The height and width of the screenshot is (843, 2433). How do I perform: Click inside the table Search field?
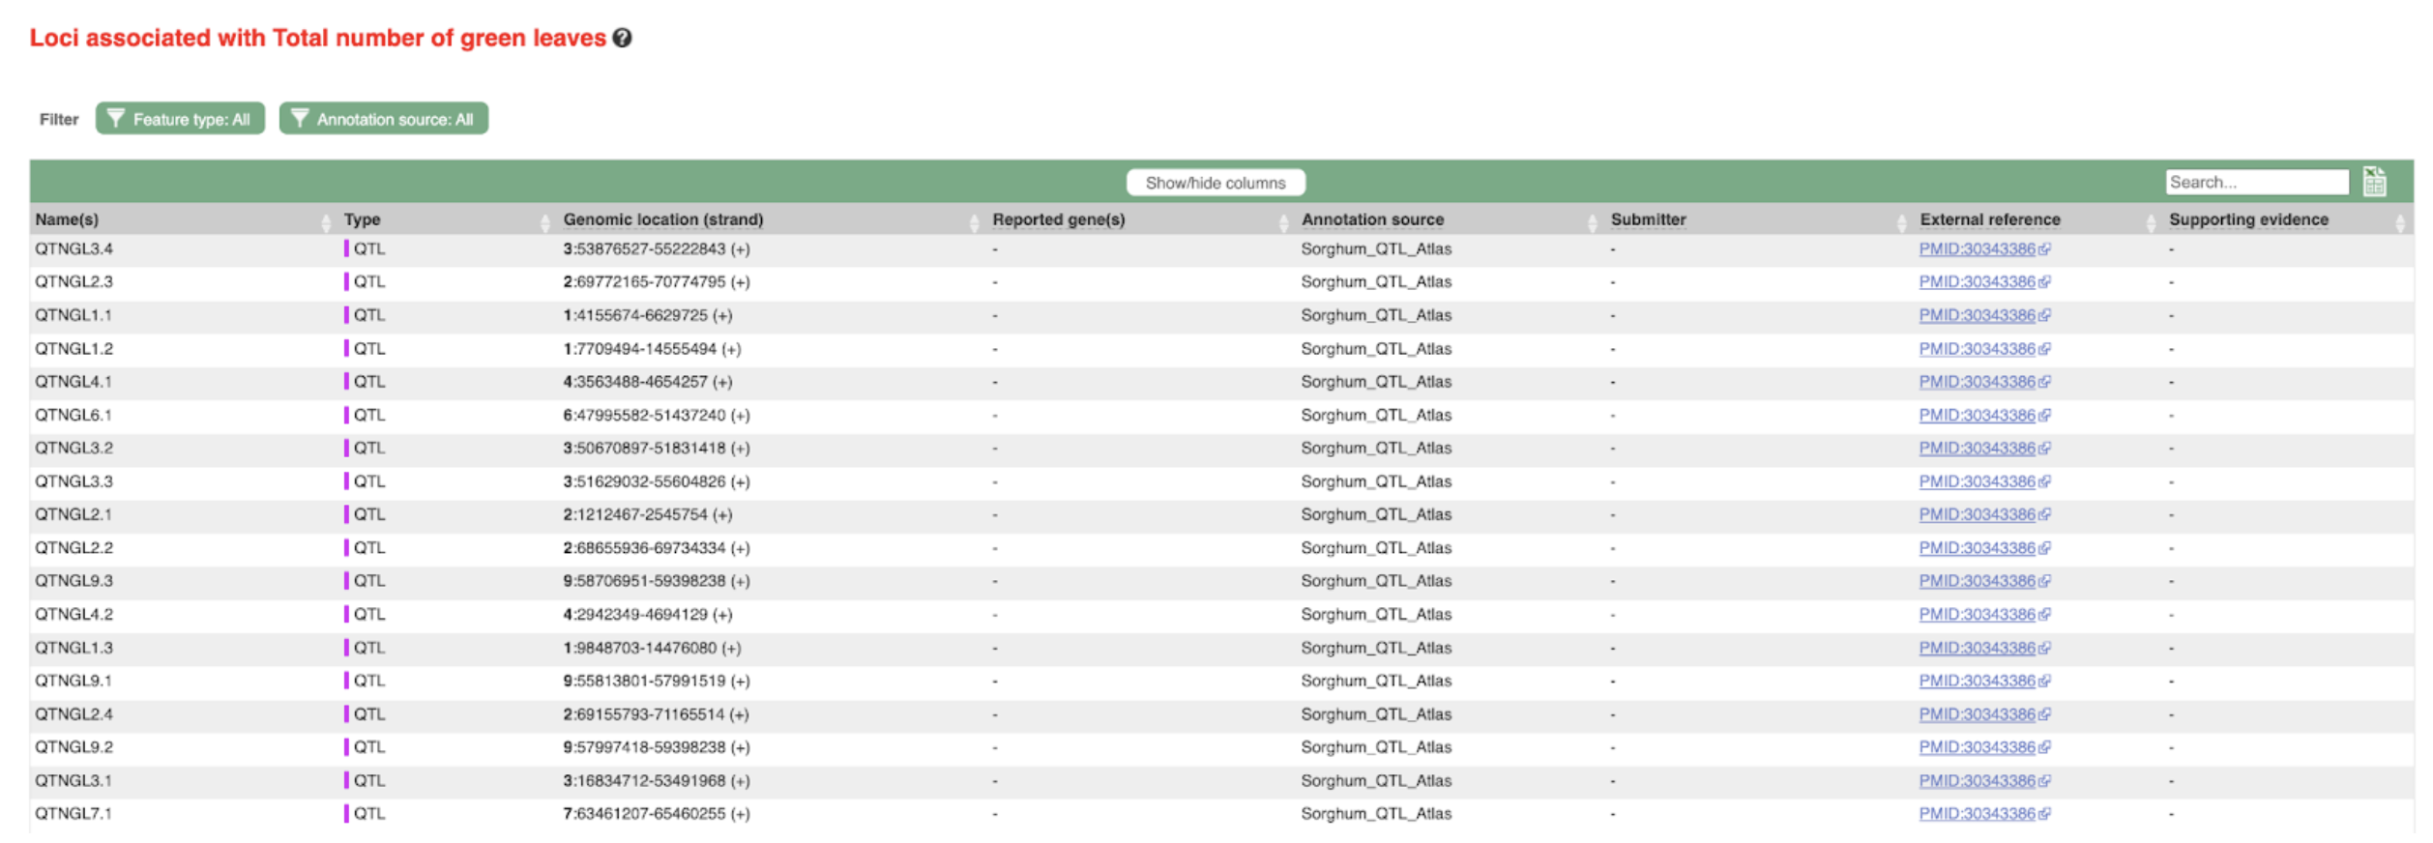(x=2255, y=182)
